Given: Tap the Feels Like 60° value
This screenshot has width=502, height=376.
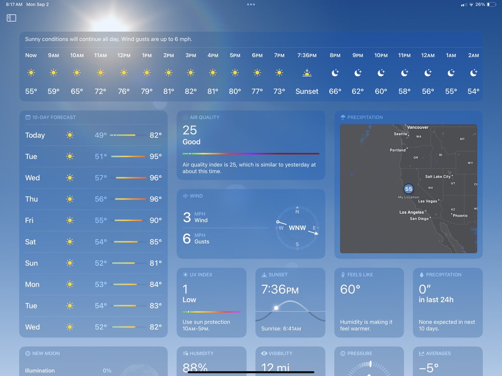Looking at the screenshot, I should [350, 289].
